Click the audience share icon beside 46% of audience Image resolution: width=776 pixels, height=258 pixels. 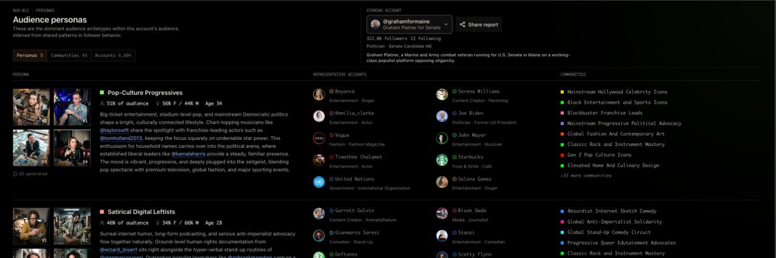coord(102,223)
